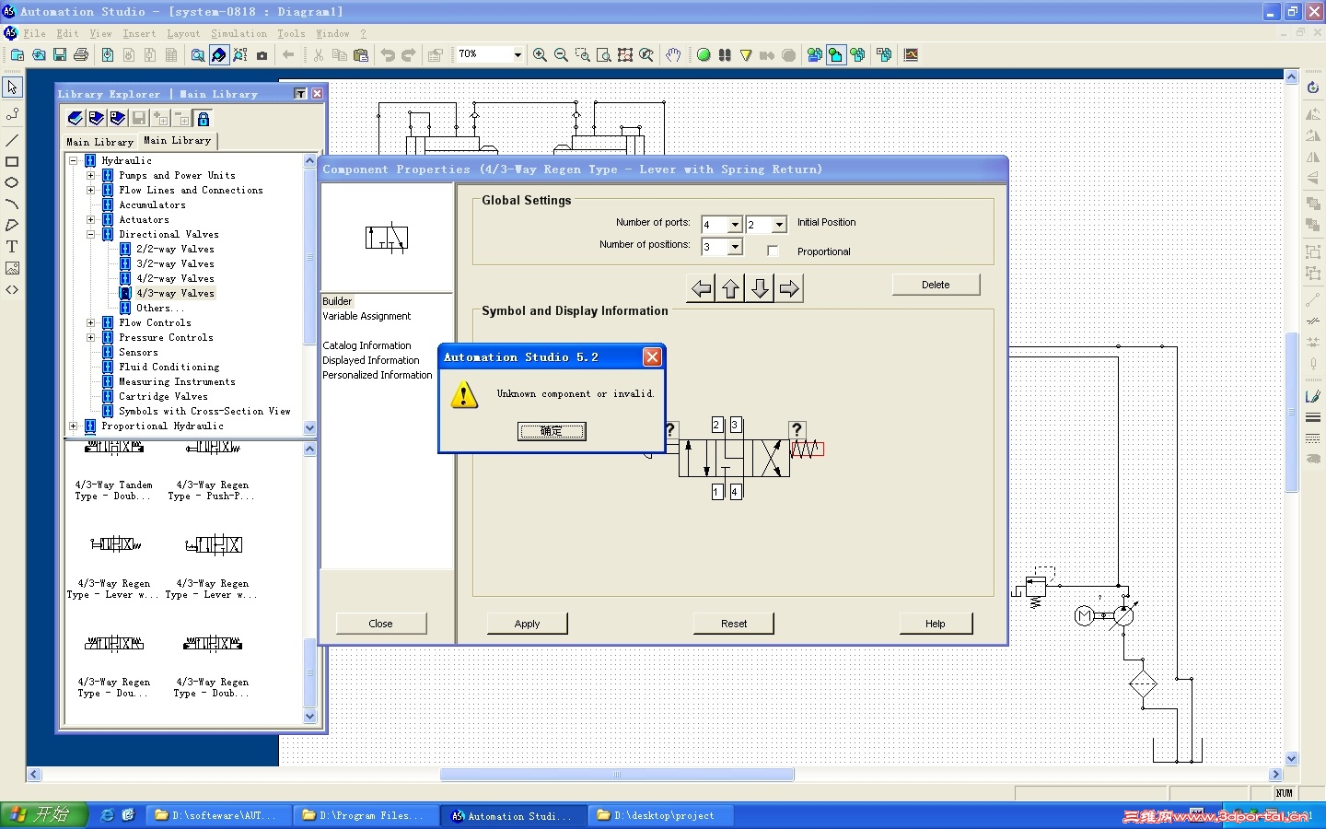Toggle the Proportional checkbox
This screenshot has width=1326, height=829.
click(x=773, y=251)
